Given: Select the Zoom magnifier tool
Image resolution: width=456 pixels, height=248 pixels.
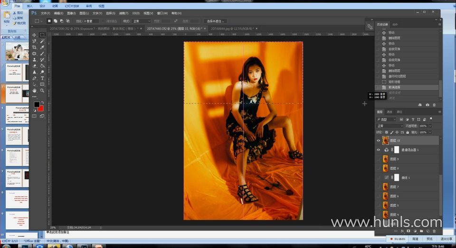Looking at the screenshot, I should pos(42,91).
